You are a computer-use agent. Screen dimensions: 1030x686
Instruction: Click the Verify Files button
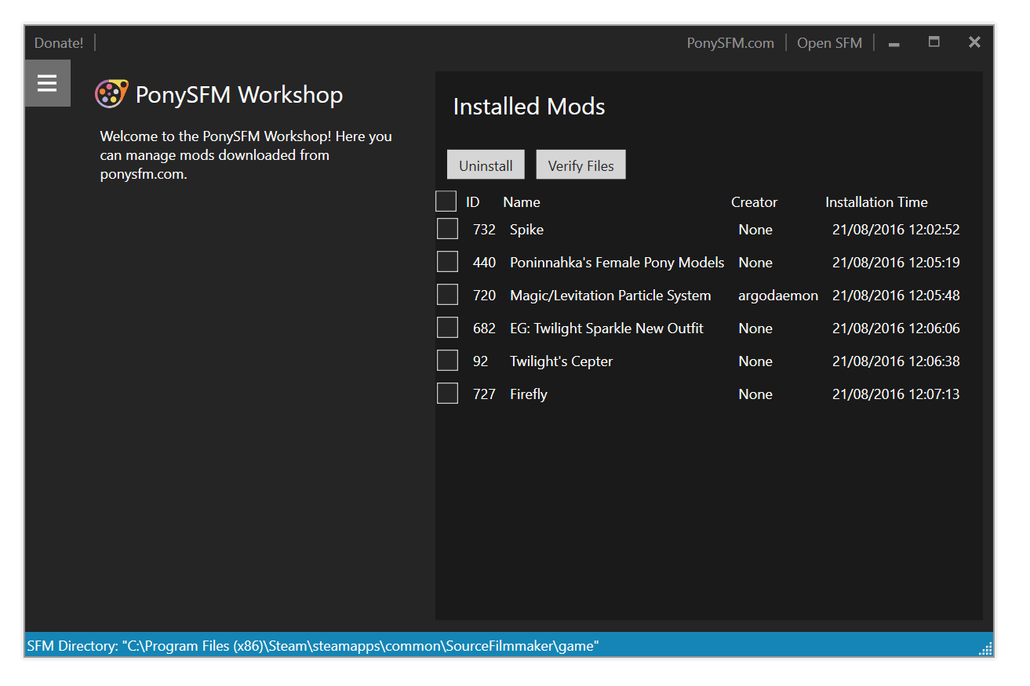click(x=581, y=165)
